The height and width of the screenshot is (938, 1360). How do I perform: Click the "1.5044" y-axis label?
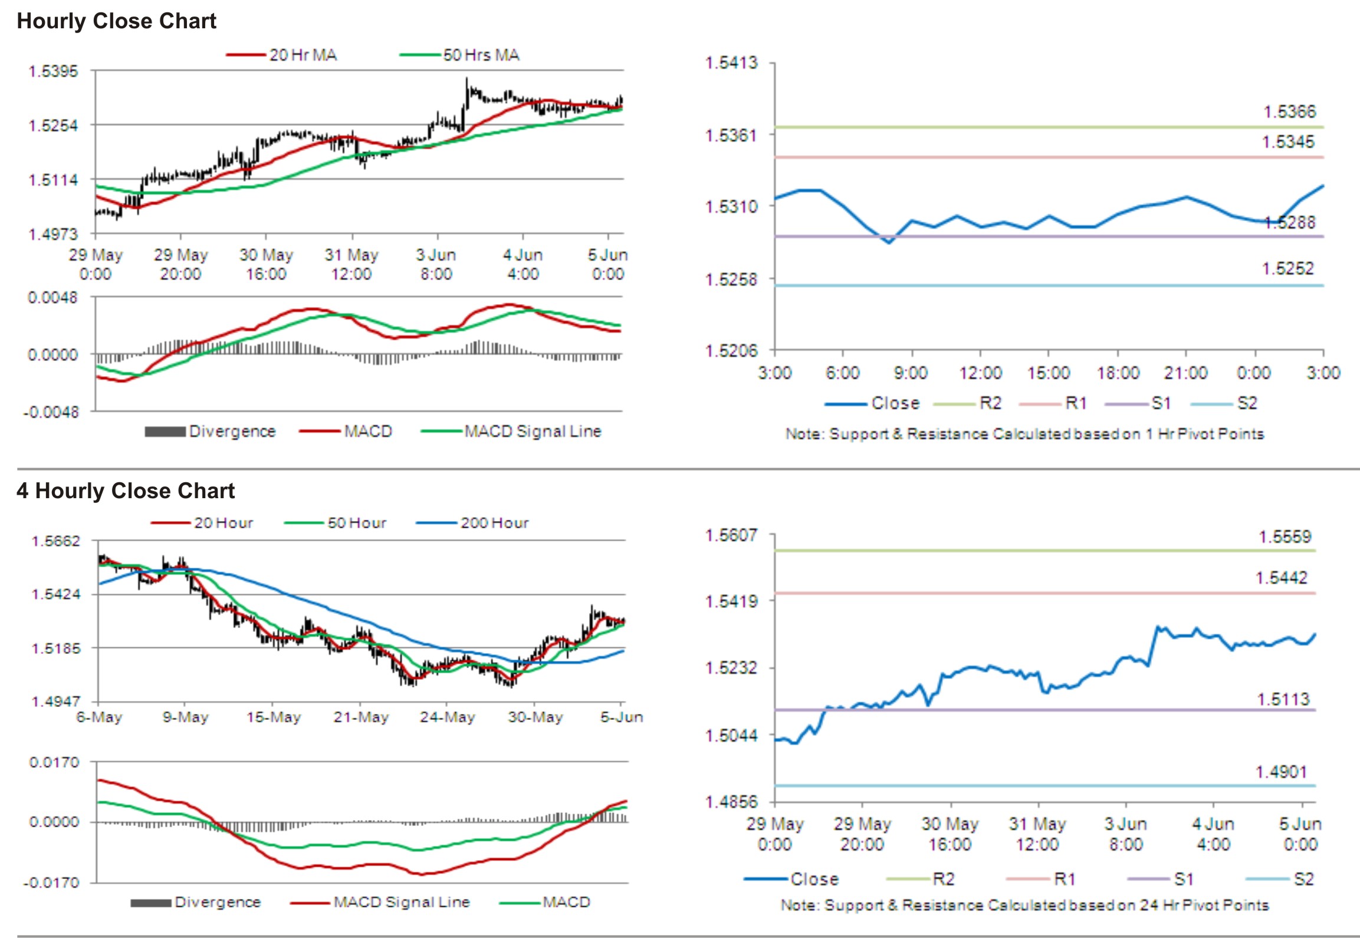[x=732, y=736]
